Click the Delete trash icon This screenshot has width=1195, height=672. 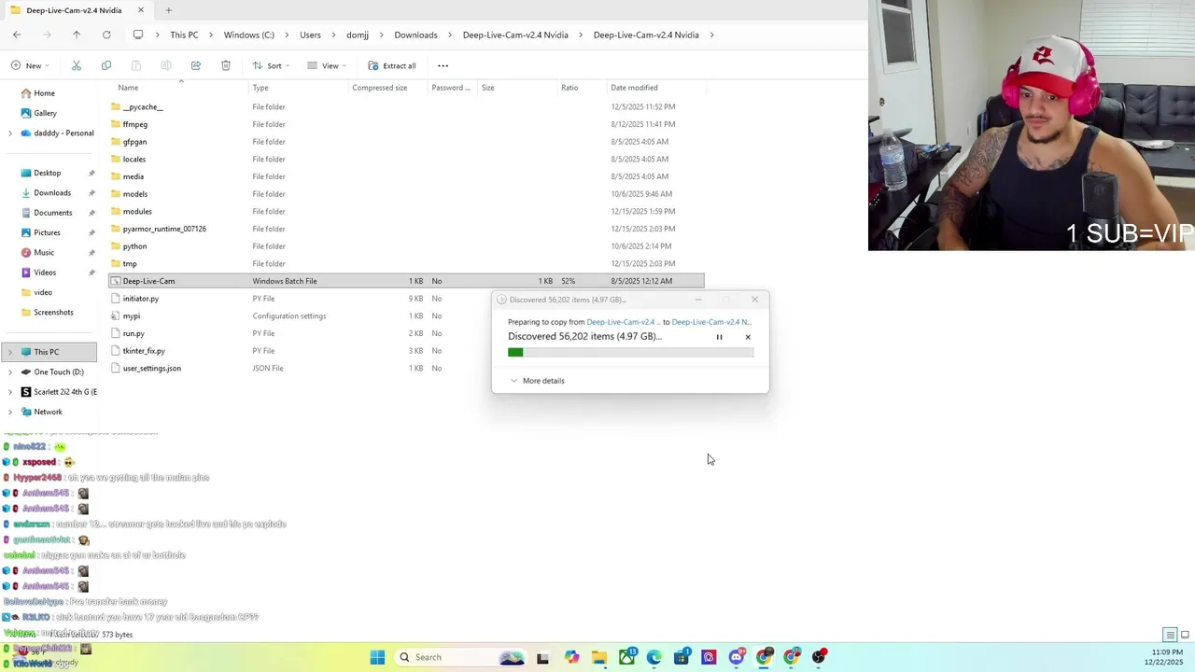click(x=226, y=65)
